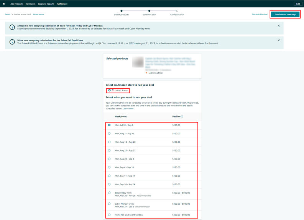Open Learn more link in scheduling description

pos(128,109)
